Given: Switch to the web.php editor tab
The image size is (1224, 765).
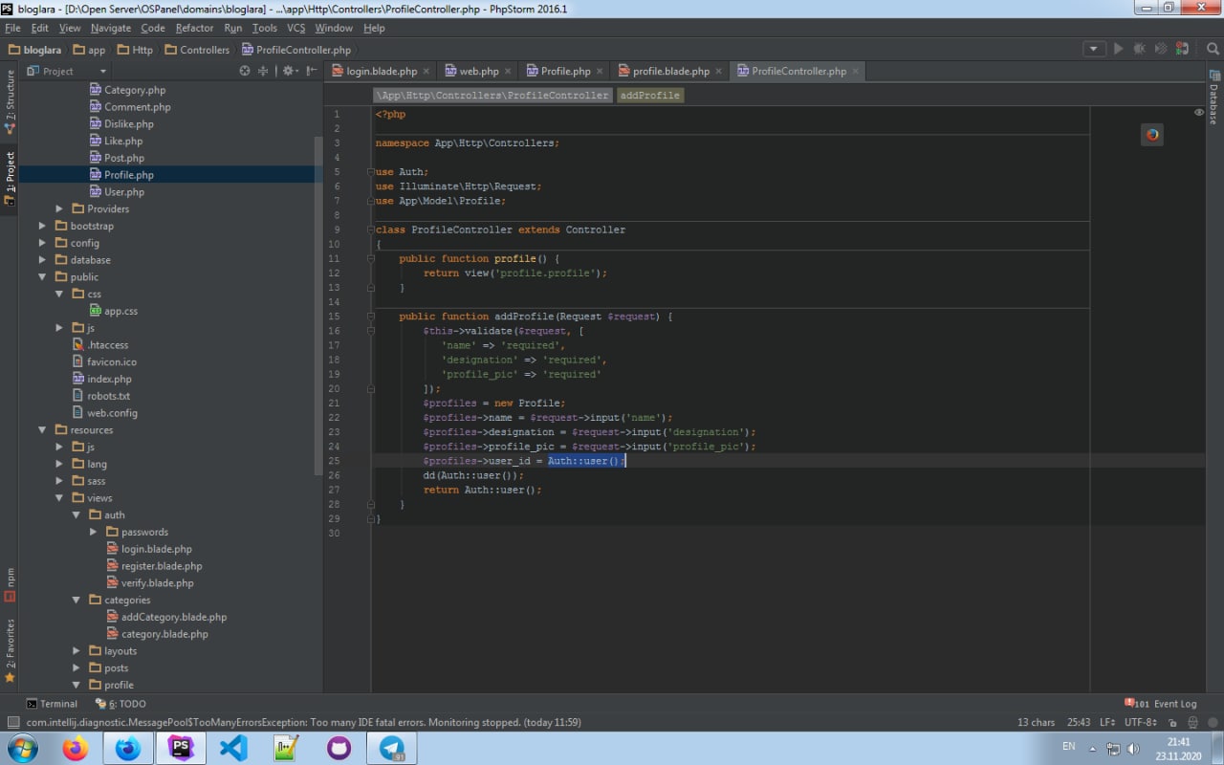Looking at the screenshot, I should coord(478,71).
